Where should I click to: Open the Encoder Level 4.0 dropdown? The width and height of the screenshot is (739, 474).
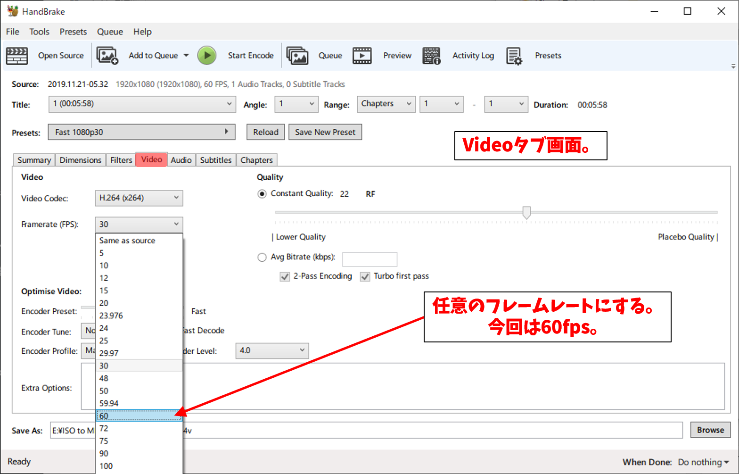[272, 350]
